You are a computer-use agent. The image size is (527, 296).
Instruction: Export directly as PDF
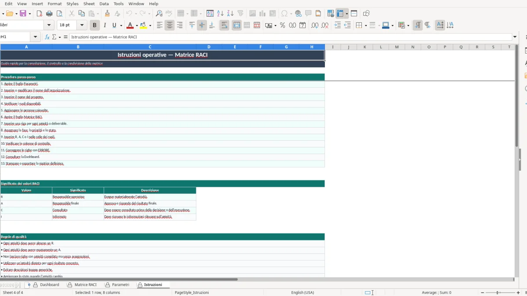click(x=39, y=14)
